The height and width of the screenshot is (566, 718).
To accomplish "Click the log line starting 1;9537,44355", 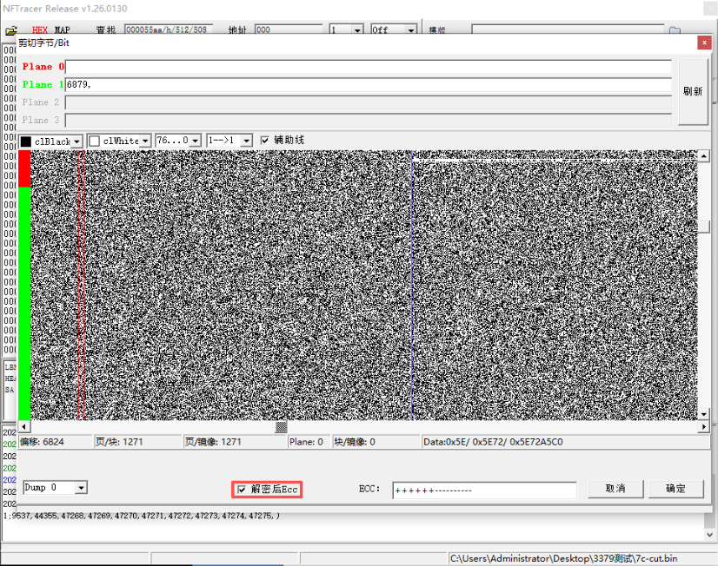I will tap(142, 516).
